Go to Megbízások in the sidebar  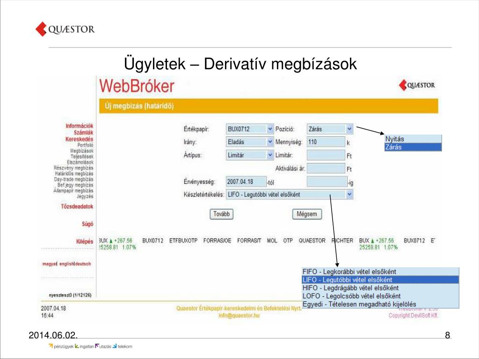click(81, 151)
